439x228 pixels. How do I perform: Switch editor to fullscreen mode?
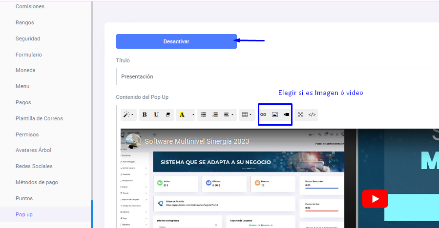pos(300,114)
